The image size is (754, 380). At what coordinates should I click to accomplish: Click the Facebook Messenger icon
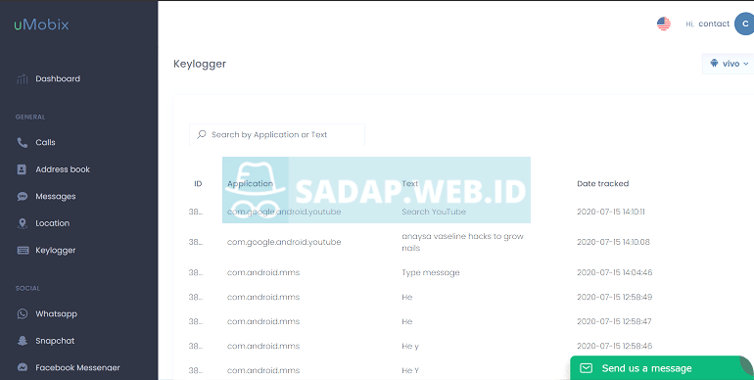tap(23, 367)
